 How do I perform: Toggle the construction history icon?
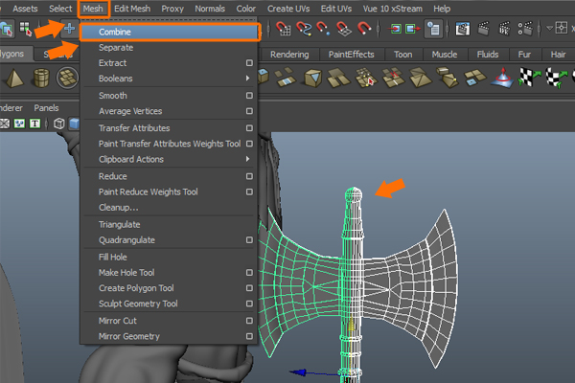(x=434, y=31)
